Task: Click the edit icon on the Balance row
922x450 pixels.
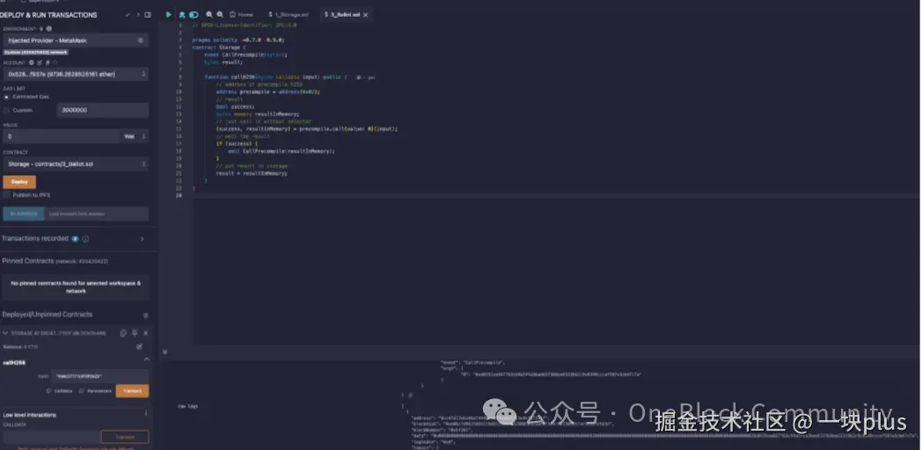Action: pos(139,346)
